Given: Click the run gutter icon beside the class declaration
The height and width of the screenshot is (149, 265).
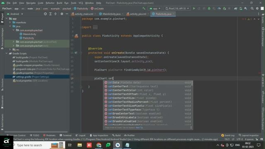Looking at the screenshot, I should point(76,36).
